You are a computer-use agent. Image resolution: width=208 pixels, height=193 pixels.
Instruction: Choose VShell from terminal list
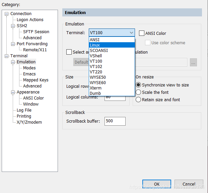coord(112,56)
